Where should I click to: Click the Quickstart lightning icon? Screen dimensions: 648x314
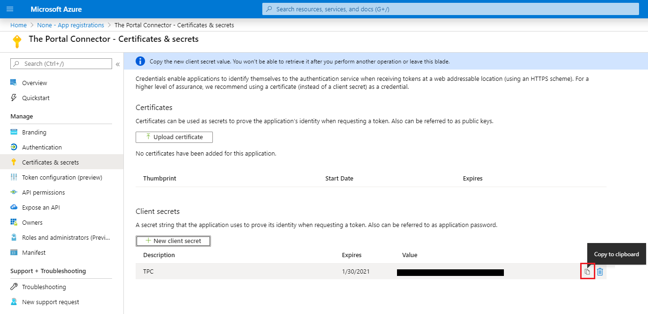[14, 98]
